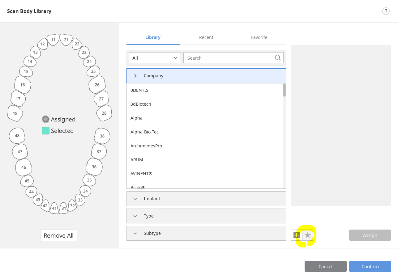Select molar tooth 26
The width and height of the screenshot is (398, 279).
pos(97,85)
